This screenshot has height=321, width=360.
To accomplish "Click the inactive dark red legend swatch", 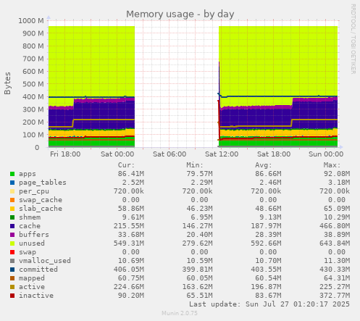I will click(12, 296).
